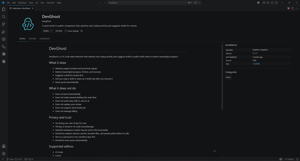Screen dimensions: 300x161
Task: Click the Uninstall button
Action: [x=59, y=31]
